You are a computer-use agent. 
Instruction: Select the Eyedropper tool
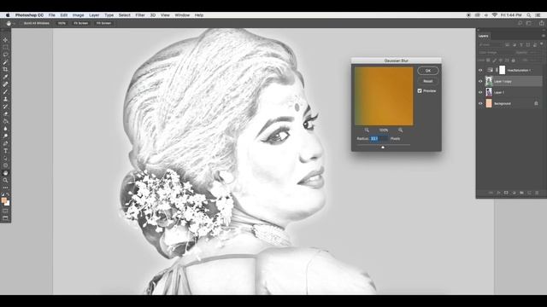5,77
